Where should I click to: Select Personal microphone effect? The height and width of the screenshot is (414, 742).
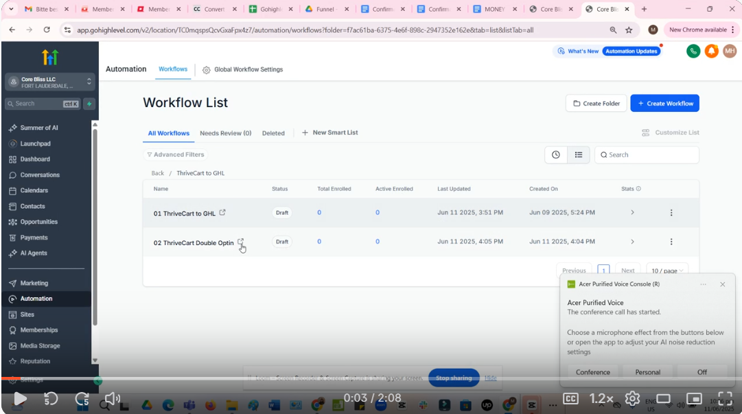coord(648,372)
